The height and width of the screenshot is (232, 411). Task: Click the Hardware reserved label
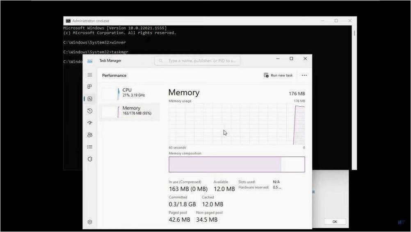[x=253, y=187]
